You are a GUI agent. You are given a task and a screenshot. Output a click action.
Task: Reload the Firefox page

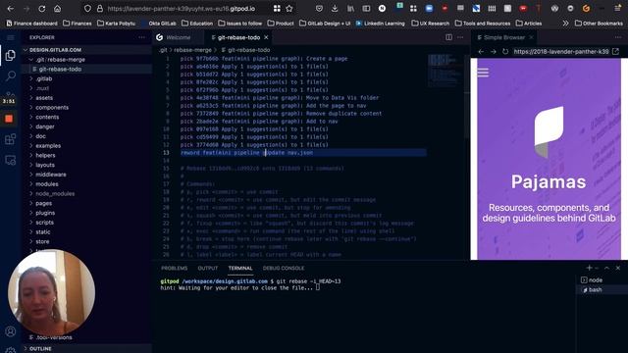(x=41, y=9)
